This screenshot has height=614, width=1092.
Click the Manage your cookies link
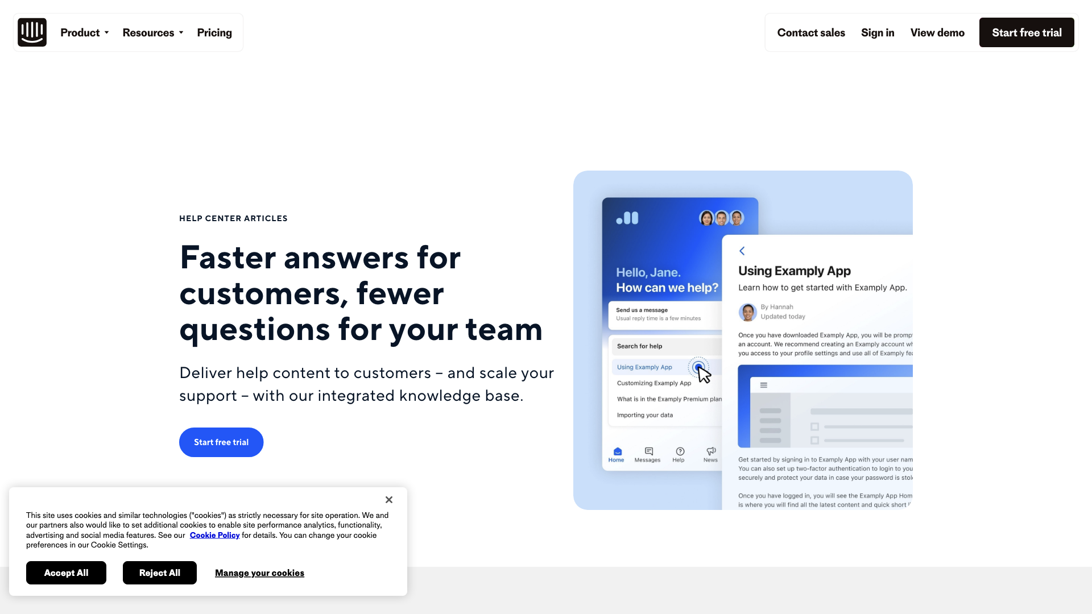259,572
